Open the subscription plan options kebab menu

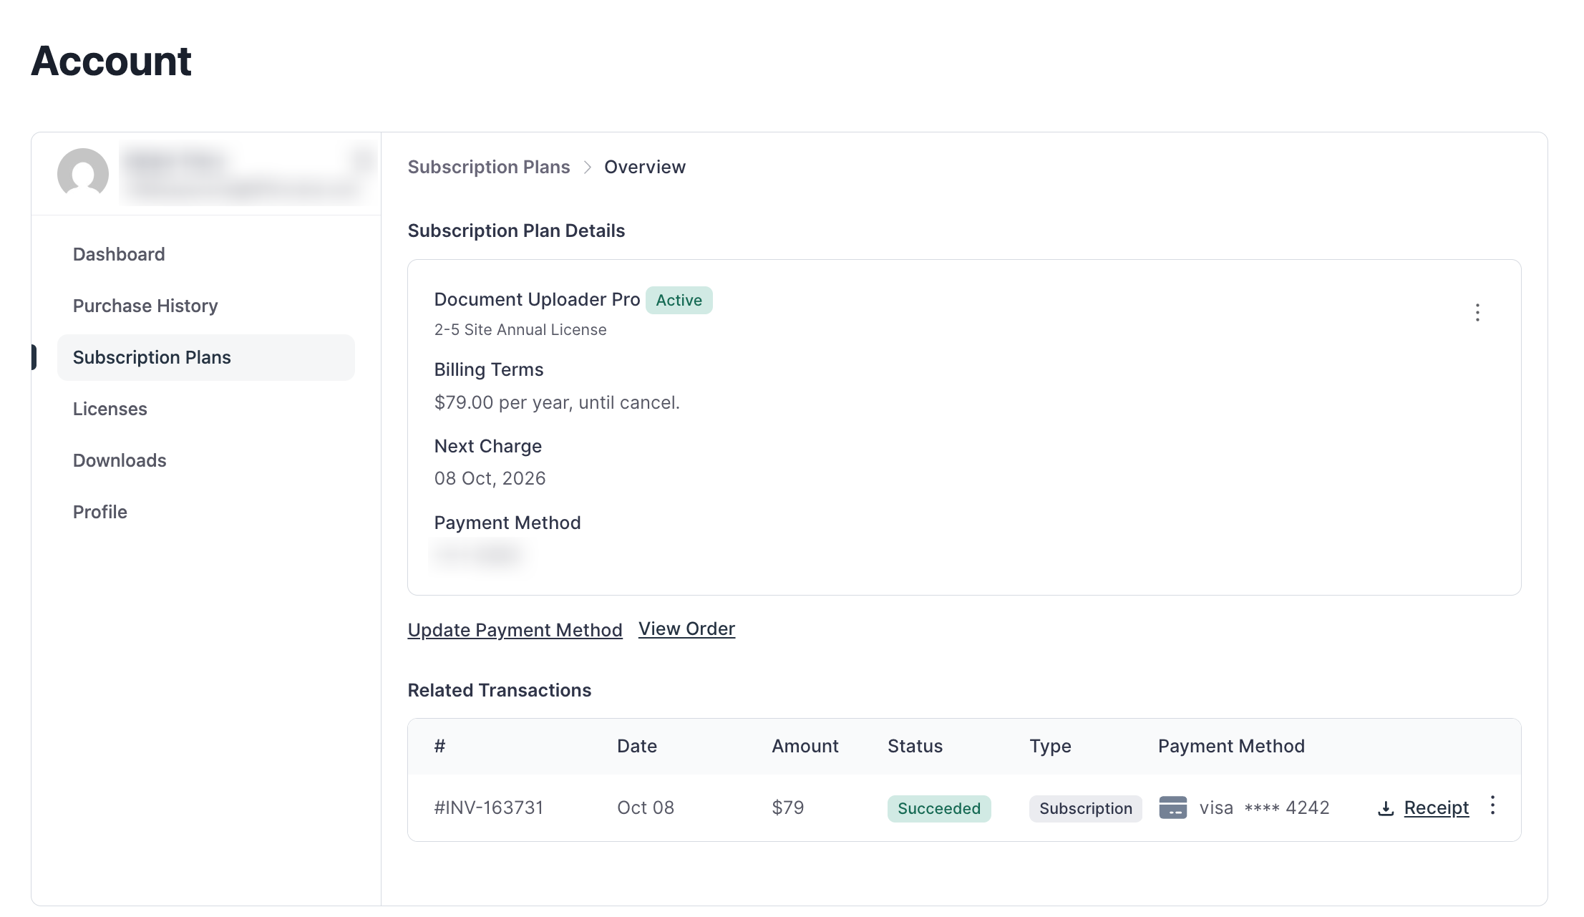(x=1478, y=312)
